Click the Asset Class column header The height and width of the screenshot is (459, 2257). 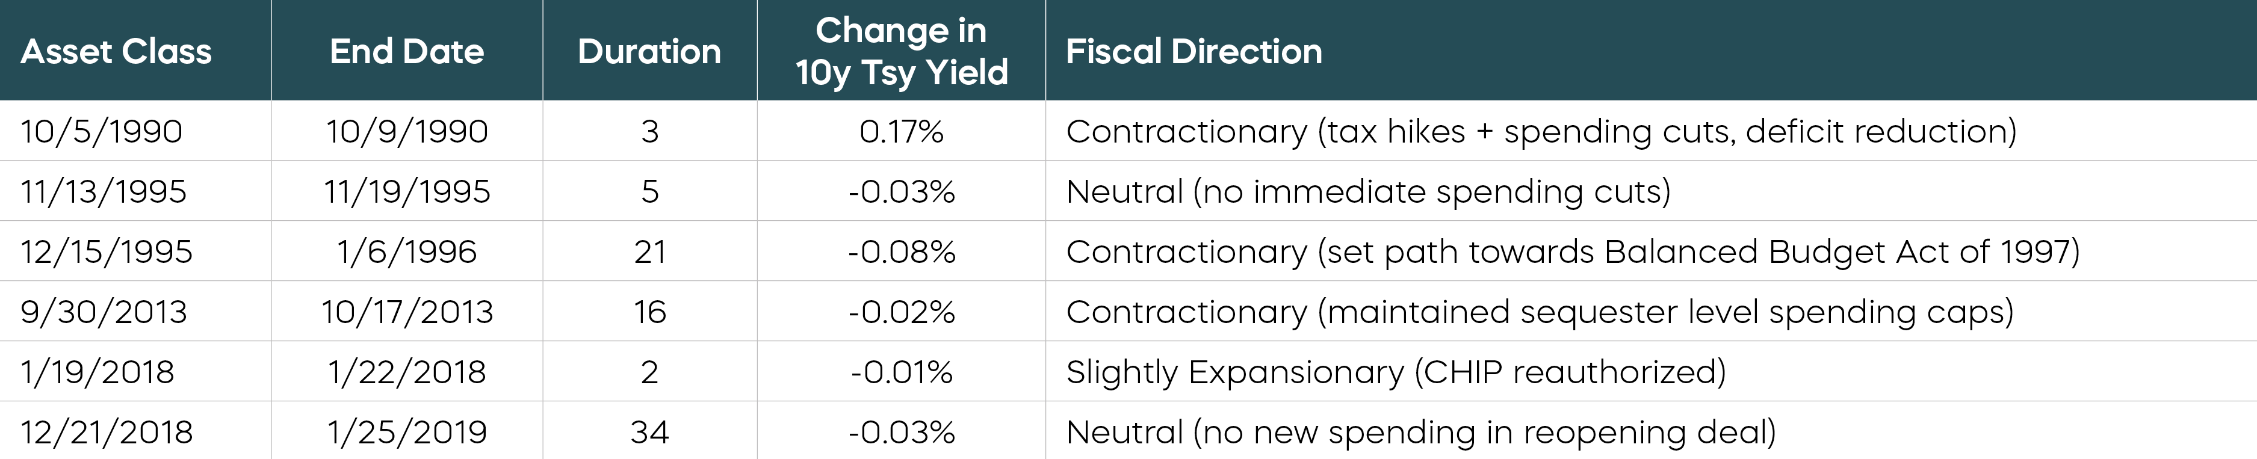[x=117, y=51]
